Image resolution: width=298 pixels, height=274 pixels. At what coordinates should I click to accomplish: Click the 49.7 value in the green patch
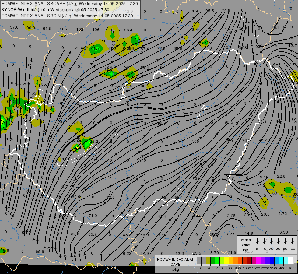[95, 48]
